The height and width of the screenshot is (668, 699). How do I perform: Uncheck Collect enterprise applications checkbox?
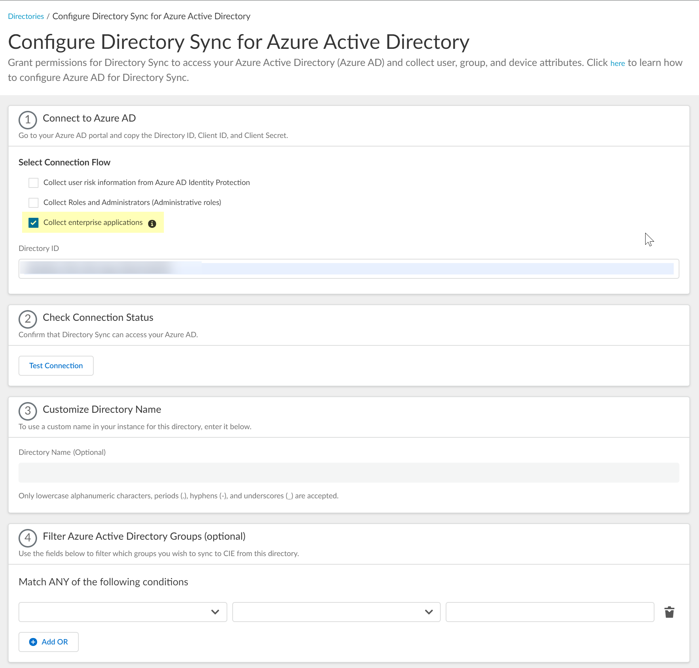point(33,223)
